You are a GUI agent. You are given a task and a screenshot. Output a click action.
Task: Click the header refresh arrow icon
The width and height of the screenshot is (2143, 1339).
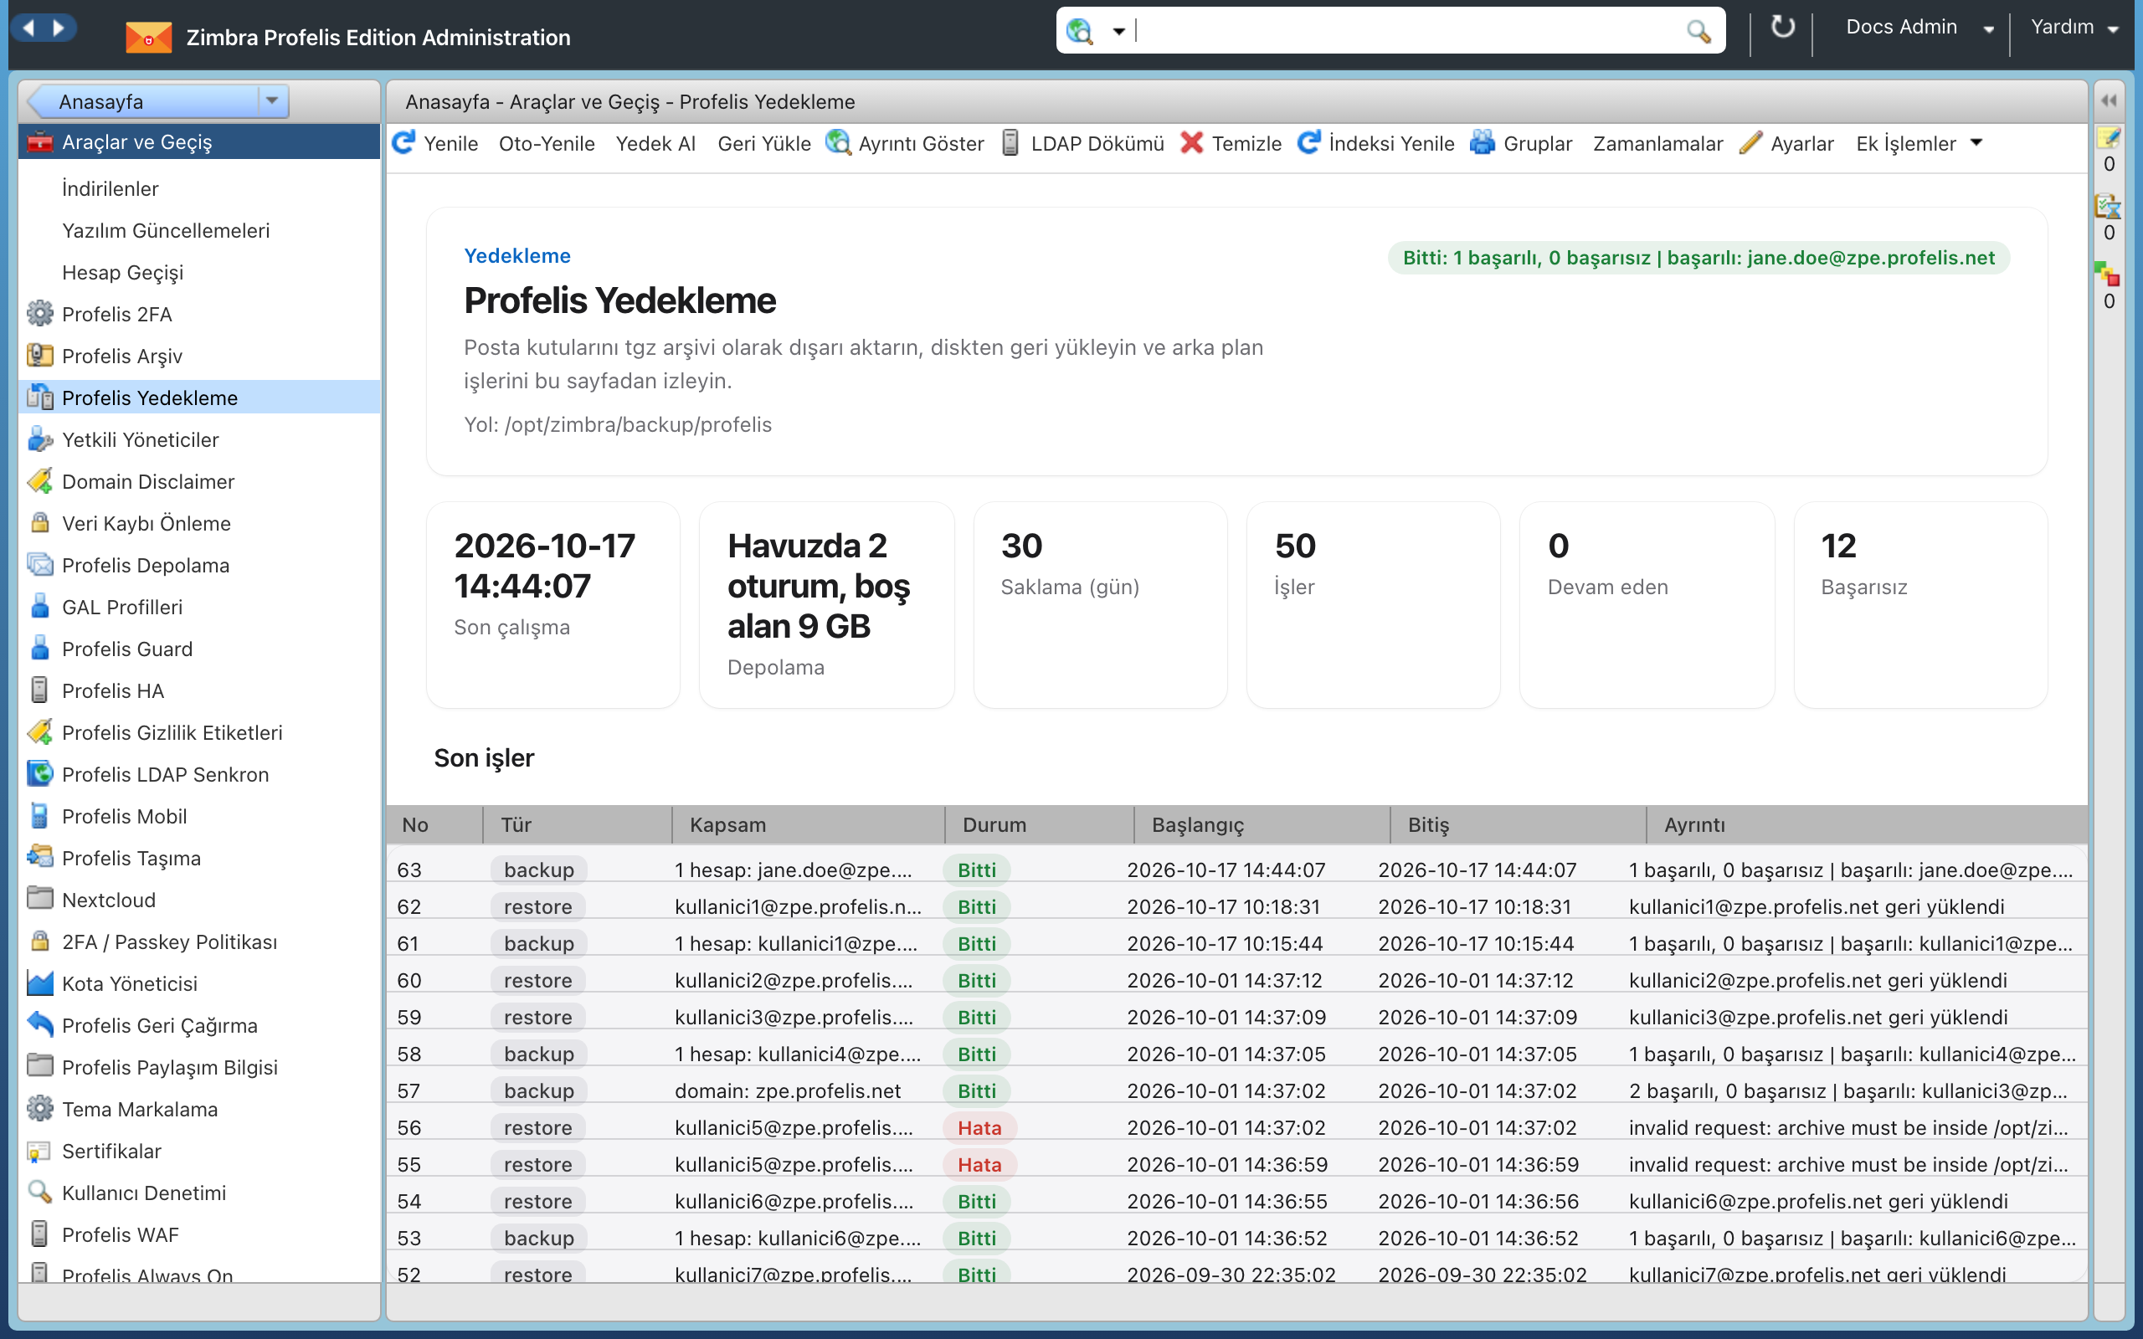(x=1781, y=28)
